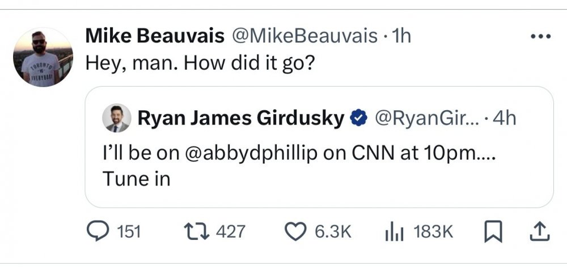Click the 427 reposts count
567x267 pixels.
(230, 231)
